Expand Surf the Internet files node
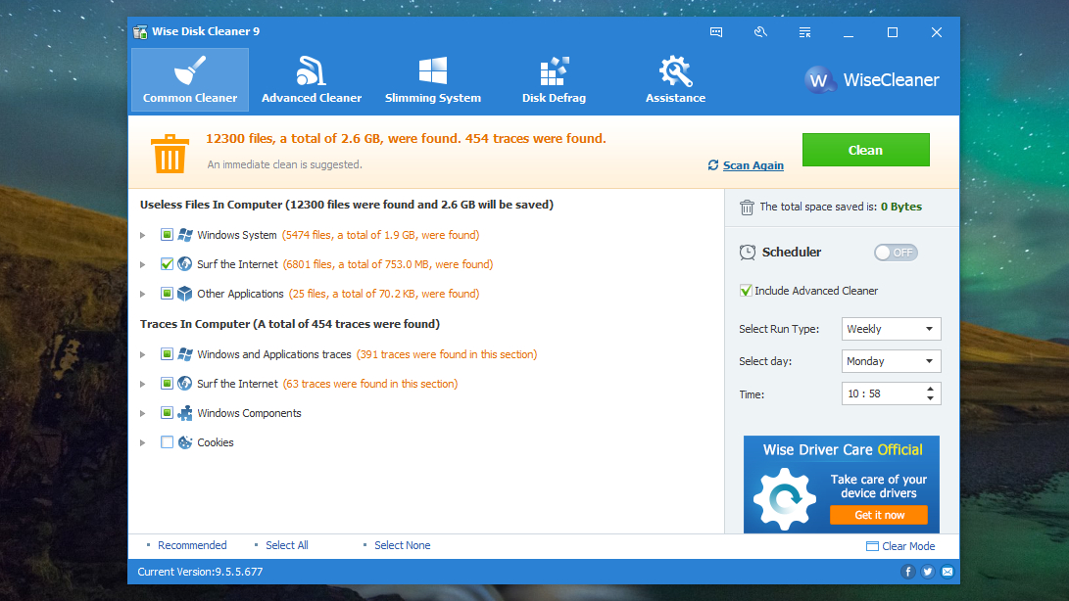This screenshot has height=601, width=1069. point(142,264)
